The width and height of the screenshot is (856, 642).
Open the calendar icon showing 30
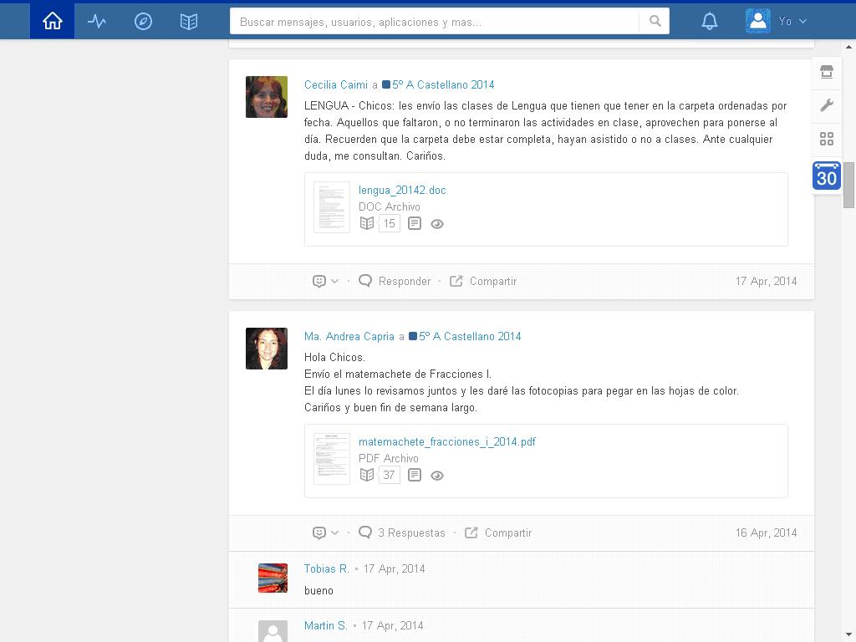point(827,176)
